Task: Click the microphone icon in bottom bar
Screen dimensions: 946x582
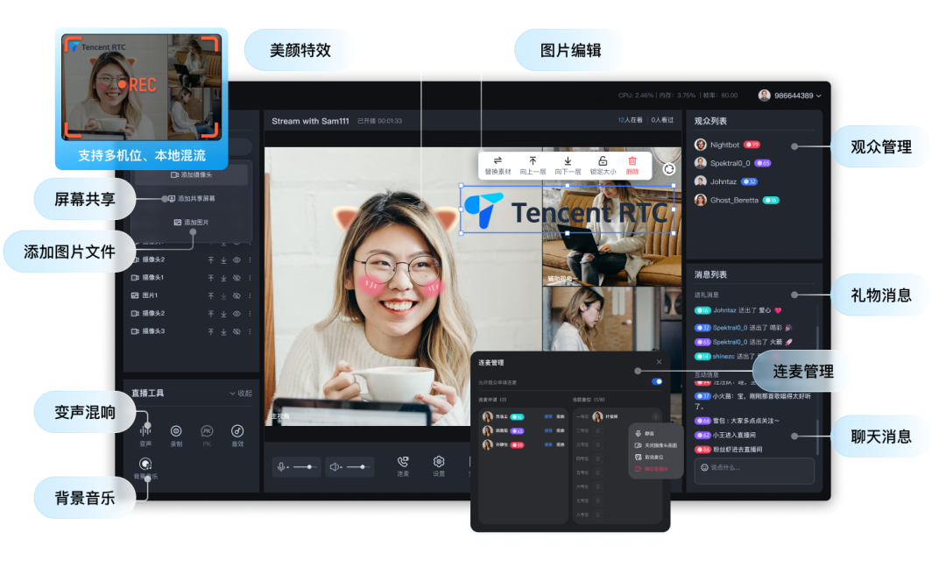Action: tap(280, 466)
